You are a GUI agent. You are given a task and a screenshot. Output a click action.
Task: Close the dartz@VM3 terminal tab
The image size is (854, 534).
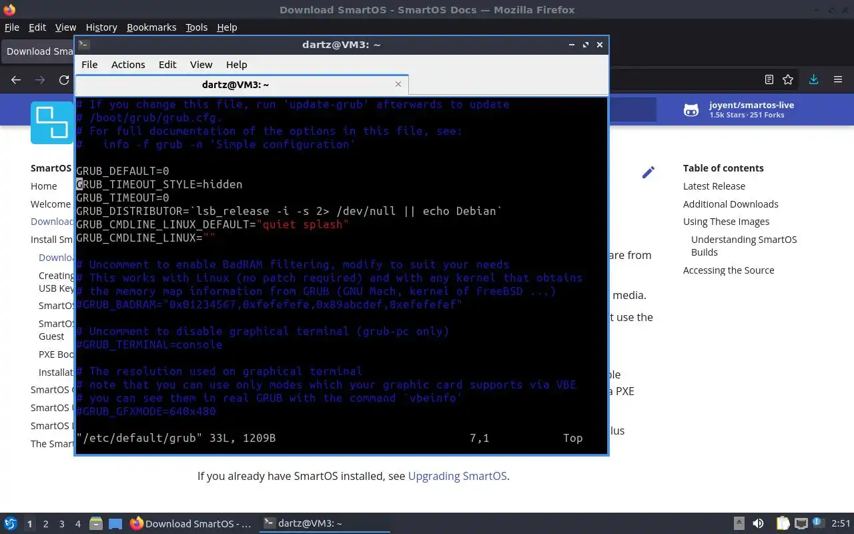398,84
